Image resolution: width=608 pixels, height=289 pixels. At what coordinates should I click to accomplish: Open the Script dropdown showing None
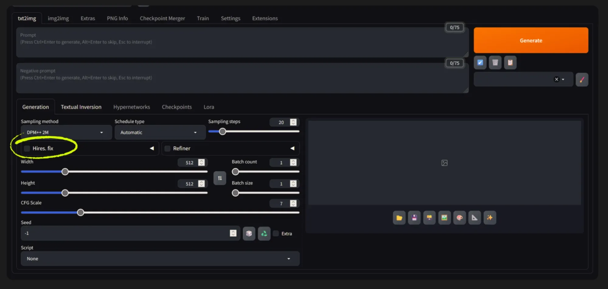coord(160,259)
